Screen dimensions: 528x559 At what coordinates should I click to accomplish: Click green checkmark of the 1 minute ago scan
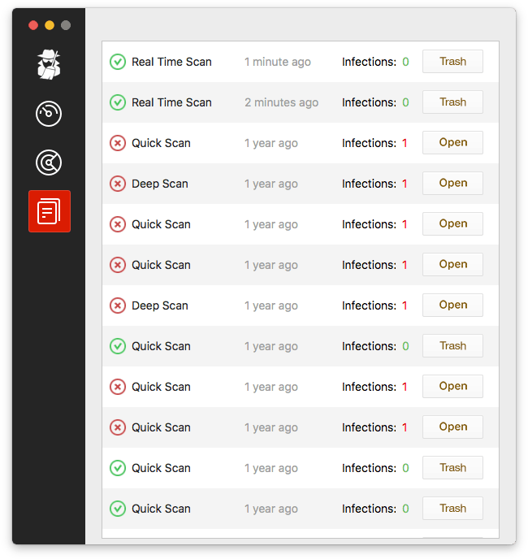pyautogui.click(x=117, y=62)
